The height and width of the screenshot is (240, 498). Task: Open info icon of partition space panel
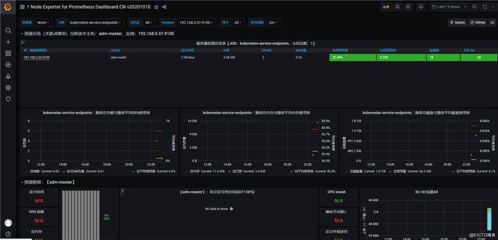(x=122, y=190)
